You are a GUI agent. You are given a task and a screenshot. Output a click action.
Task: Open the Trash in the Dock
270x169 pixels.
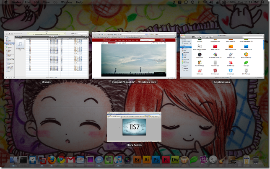(x=256, y=160)
